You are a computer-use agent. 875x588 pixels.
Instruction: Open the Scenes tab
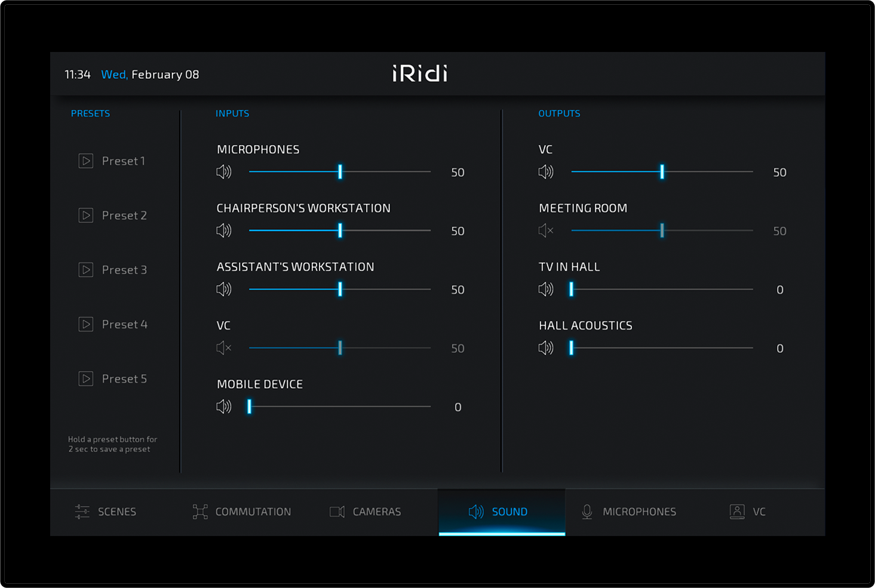coord(106,512)
